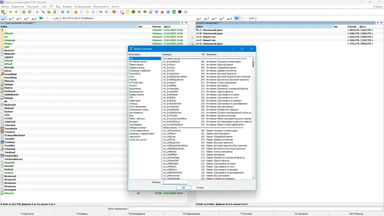Select the cm_LeftTree command row
Viewport: 384px width, 216px height.
207,140
